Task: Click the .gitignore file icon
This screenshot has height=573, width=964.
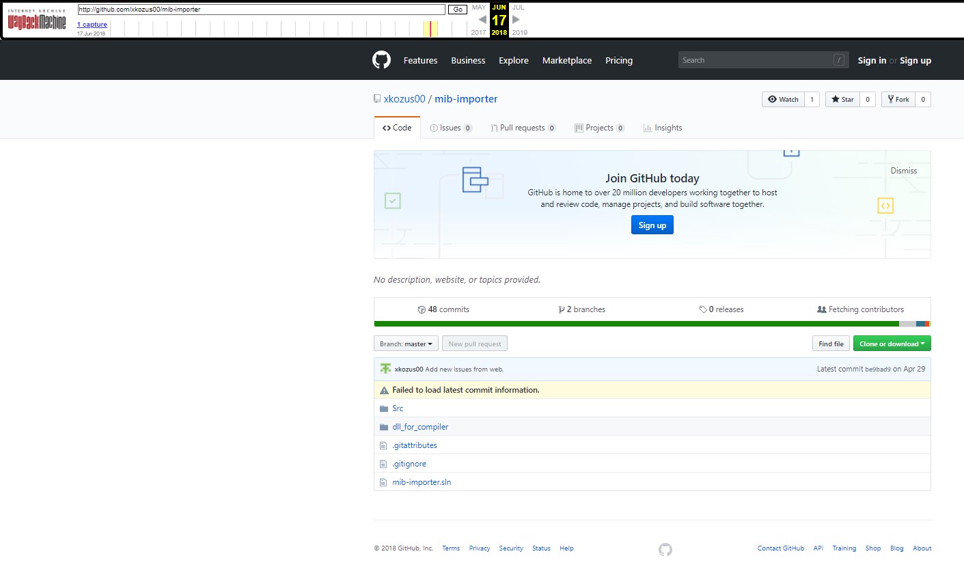Action: [x=383, y=464]
